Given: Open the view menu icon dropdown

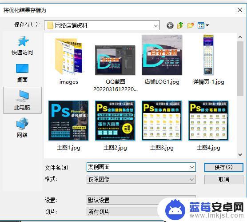Looking at the screenshot, I should tap(203, 25).
